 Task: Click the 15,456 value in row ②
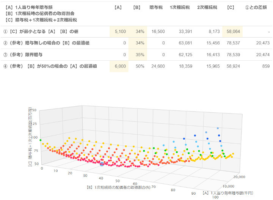[213, 43]
